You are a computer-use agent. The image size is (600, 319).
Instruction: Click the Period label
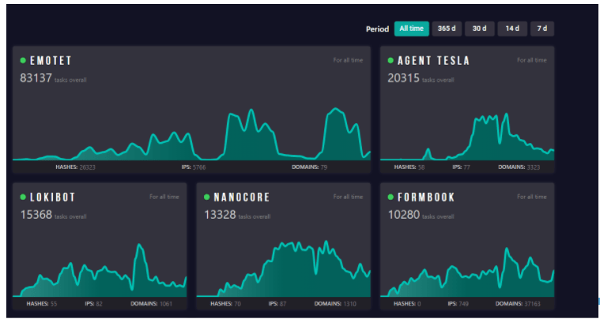click(377, 29)
